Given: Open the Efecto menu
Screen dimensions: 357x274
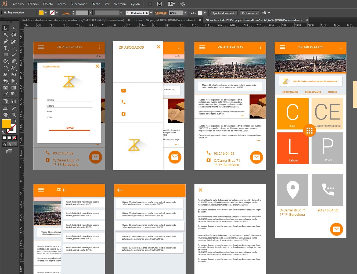Looking at the screenshot, I should [x=96, y=4].
